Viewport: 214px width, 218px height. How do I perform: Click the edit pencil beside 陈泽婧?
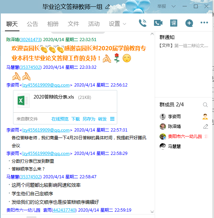(x=206, y=127)
